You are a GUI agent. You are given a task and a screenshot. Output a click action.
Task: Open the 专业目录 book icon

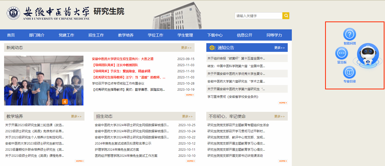pyautogui.click(x=349, y=72)
